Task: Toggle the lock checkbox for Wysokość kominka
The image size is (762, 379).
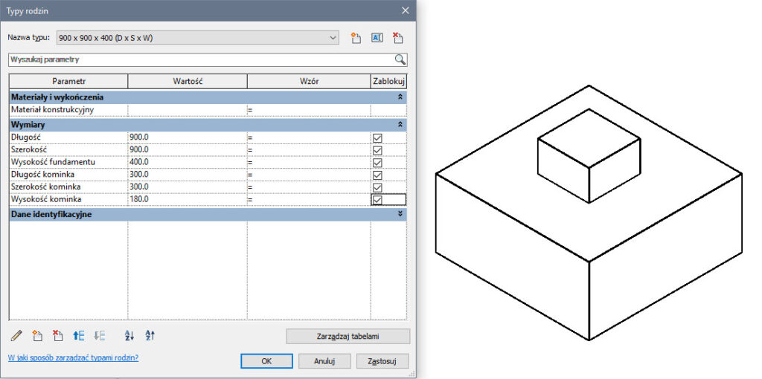Action: click(377, 200)
